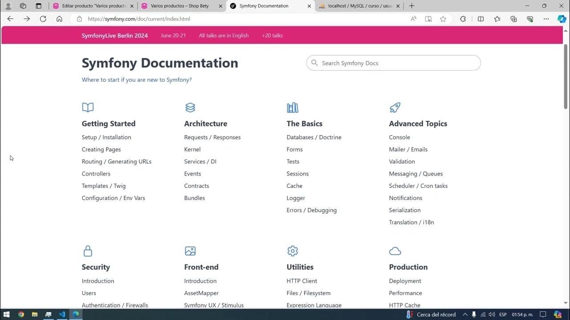The image size is (570, 320).
Task: Click 'Where to start if you are new to Symfony?'
Action: point(137,80)
